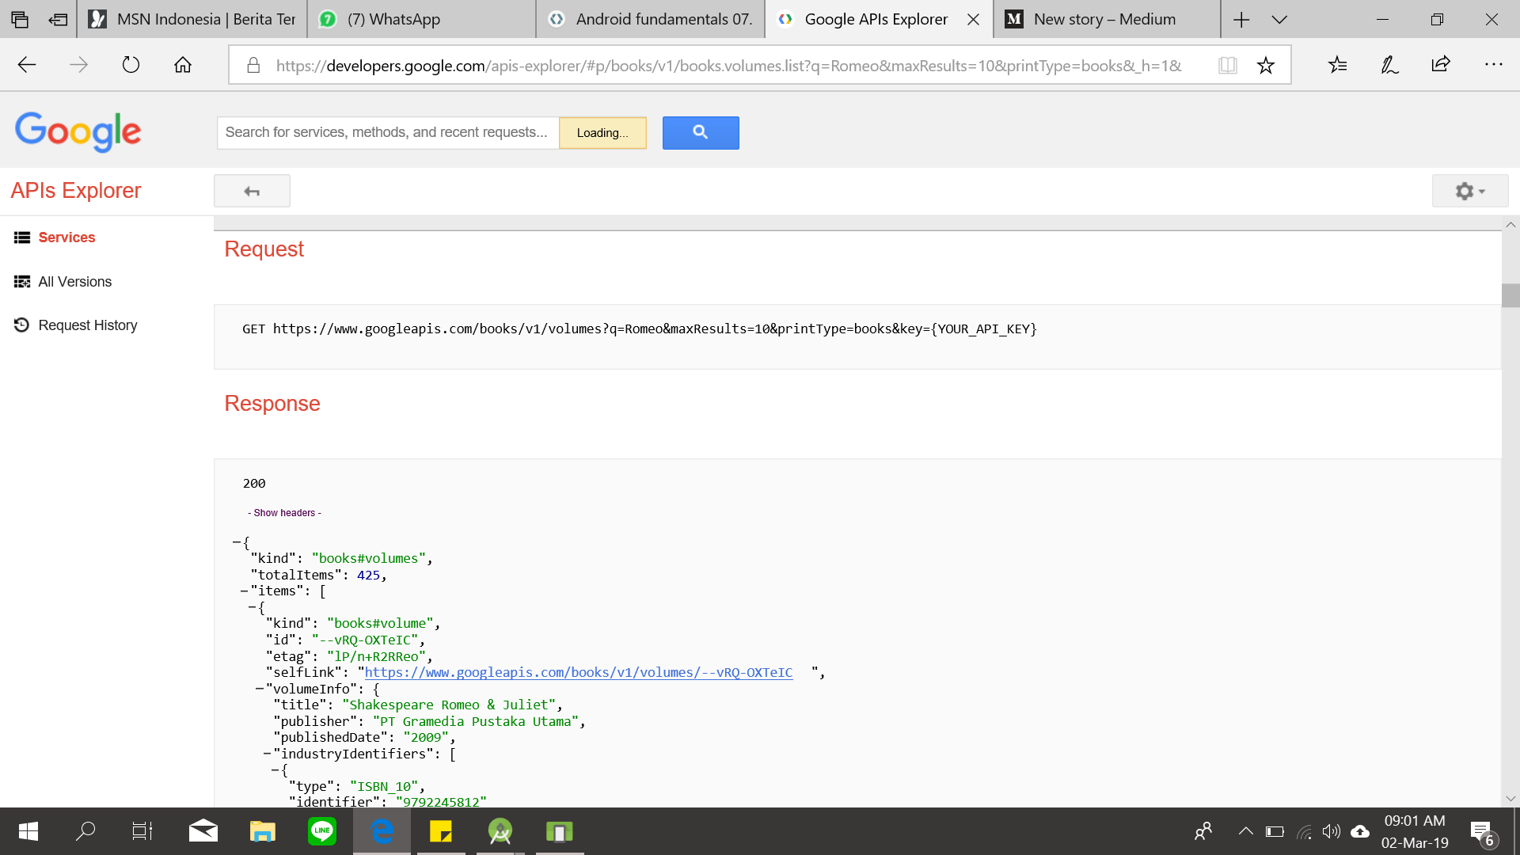Switch to the New story – Medium tab
This screenshot has width=1520, height=855.
(x=1104, y=19)
